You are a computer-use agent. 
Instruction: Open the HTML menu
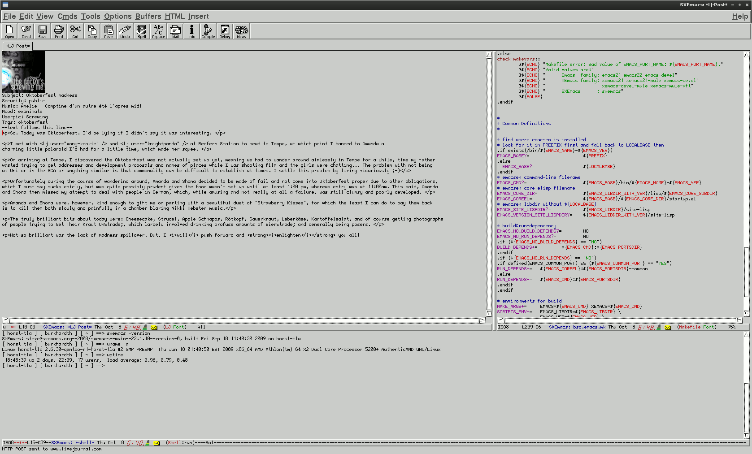coord(174,17)
